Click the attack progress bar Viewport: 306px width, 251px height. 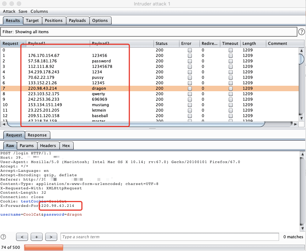[164, 247]
